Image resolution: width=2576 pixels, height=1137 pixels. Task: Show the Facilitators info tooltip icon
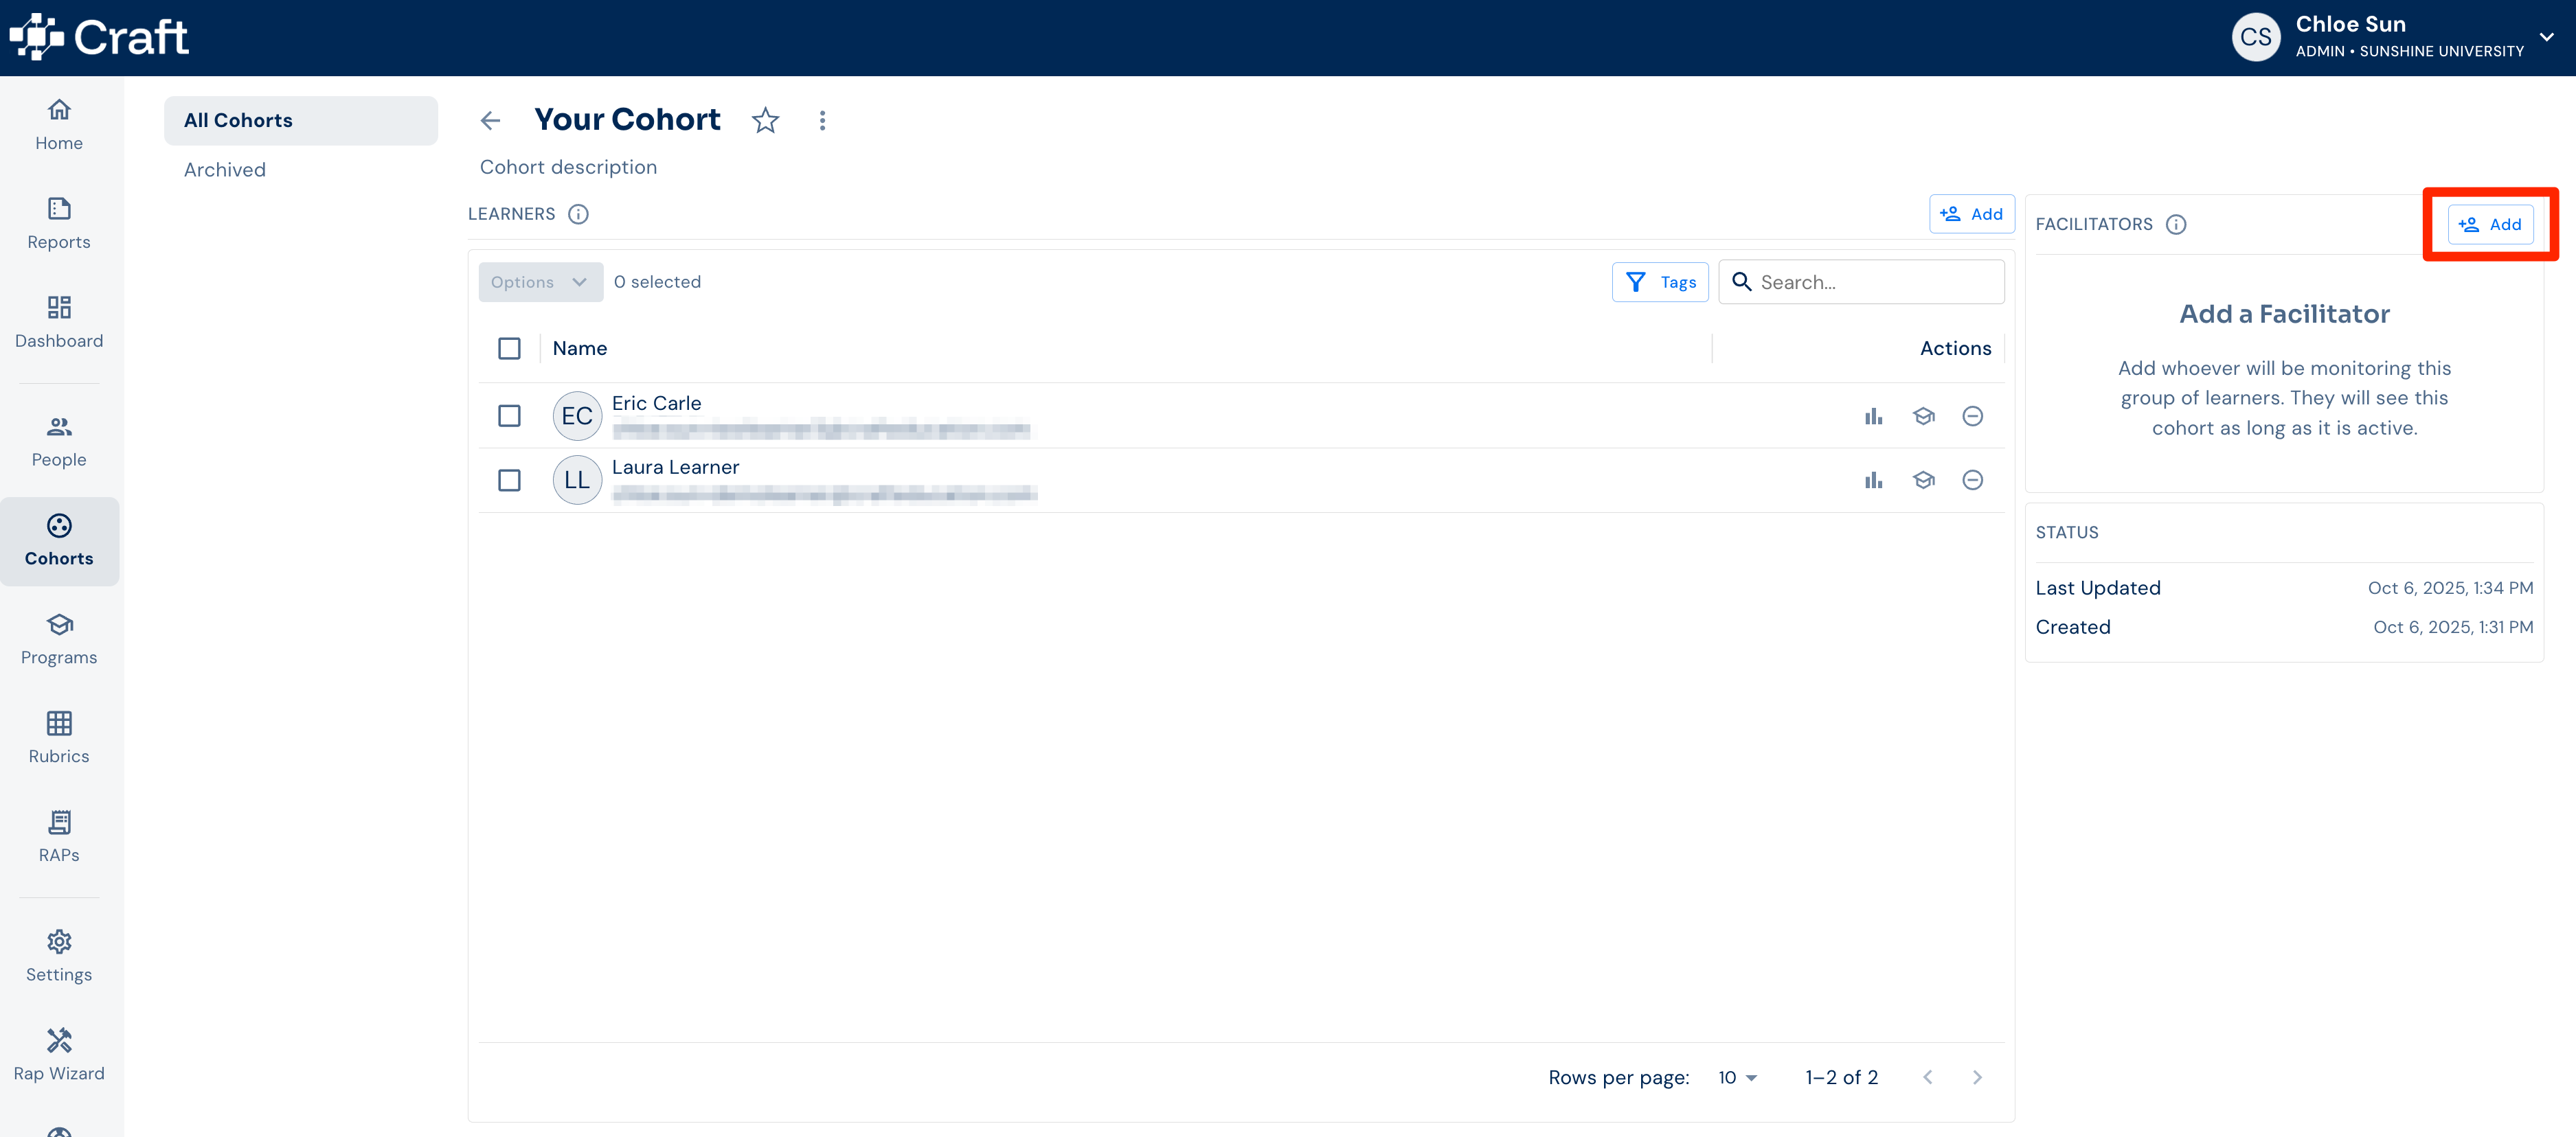2175,224
